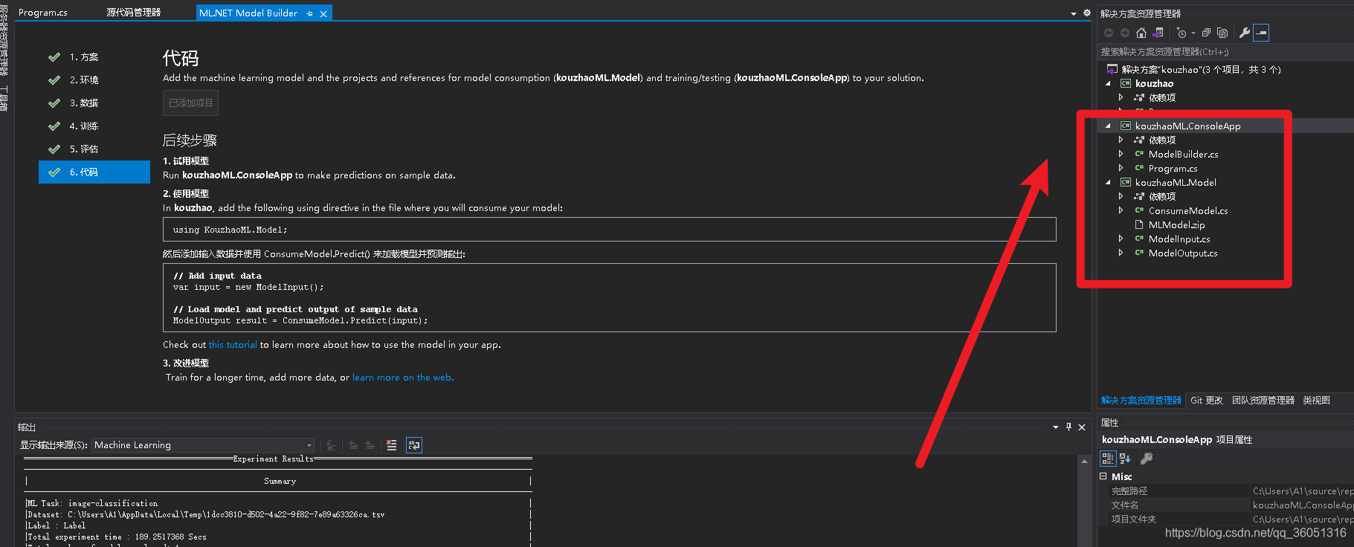
Task: Click the MLModel.zip file icon
Action: 1139,224
